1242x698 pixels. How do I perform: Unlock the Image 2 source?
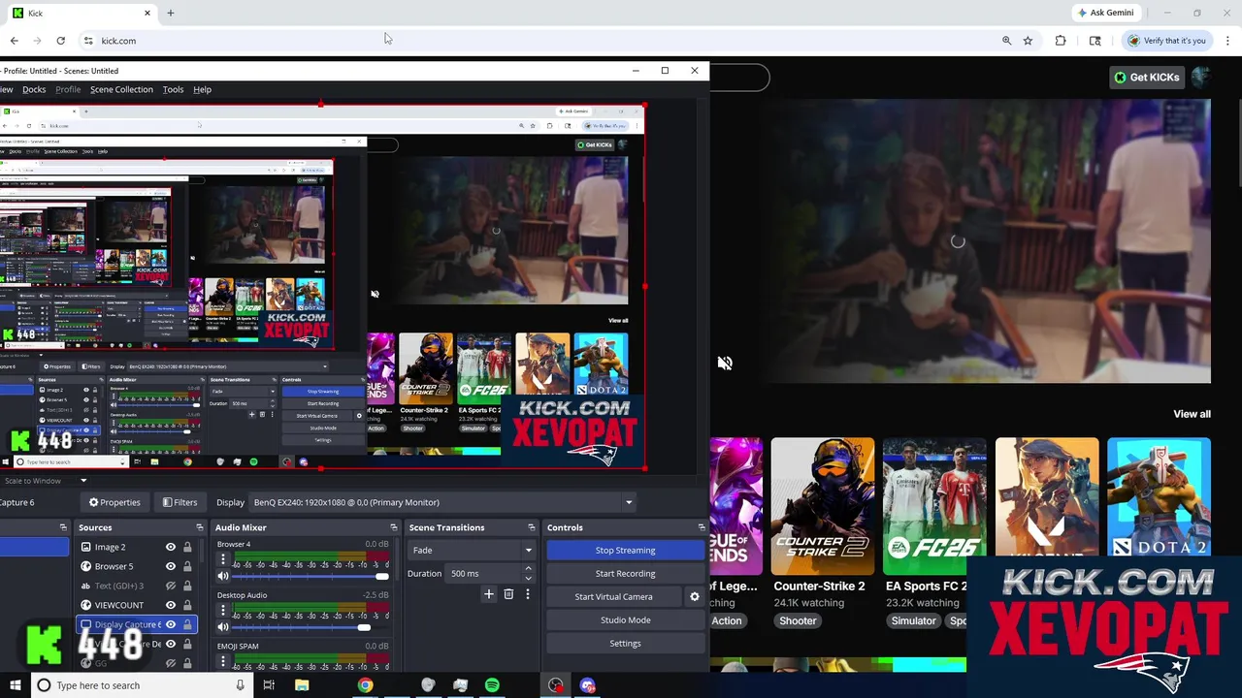(187, 547)
